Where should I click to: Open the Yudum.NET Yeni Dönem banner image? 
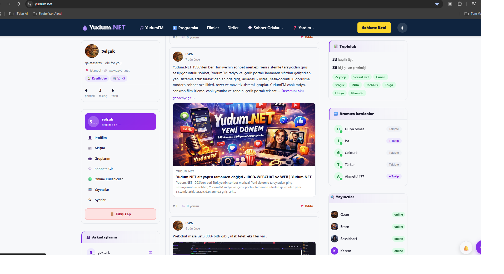[244, 135]
